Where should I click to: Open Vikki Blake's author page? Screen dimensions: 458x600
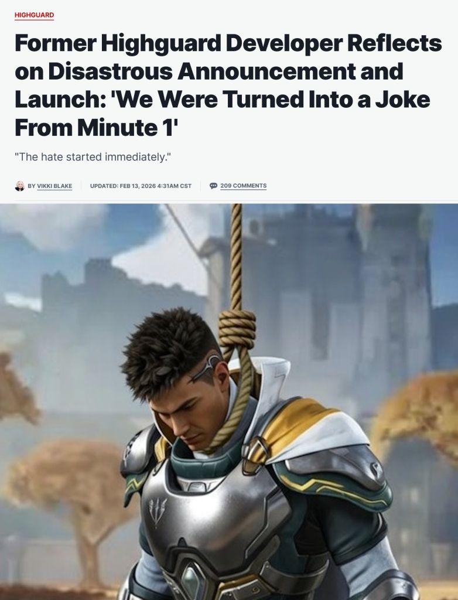54,186
